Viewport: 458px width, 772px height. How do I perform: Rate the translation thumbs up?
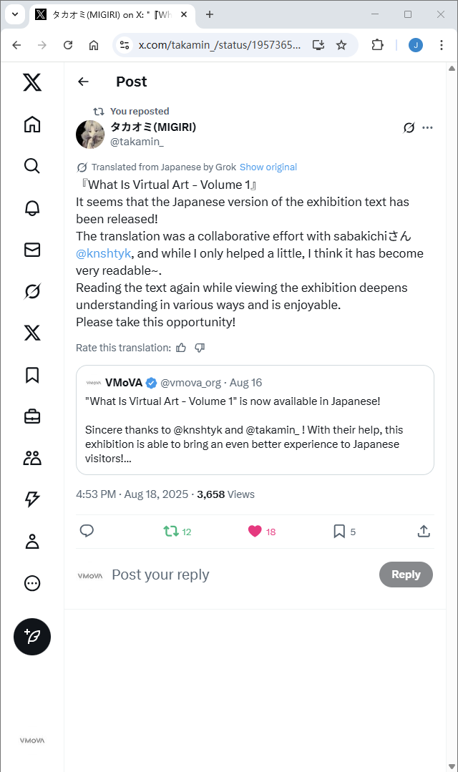coord(181,348)
